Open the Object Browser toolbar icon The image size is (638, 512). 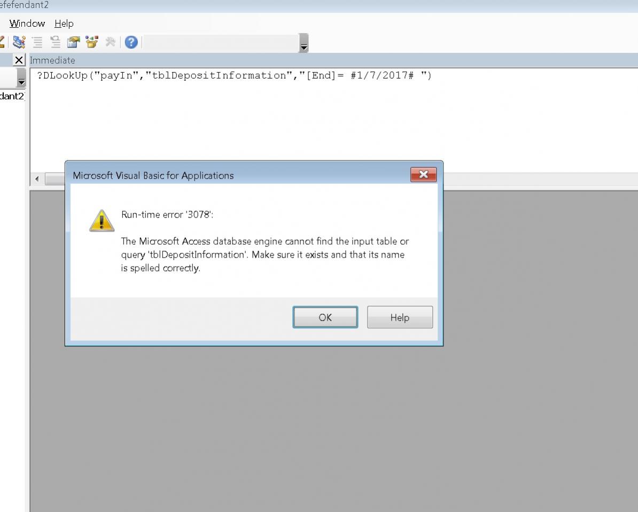(x=92, y=42)
